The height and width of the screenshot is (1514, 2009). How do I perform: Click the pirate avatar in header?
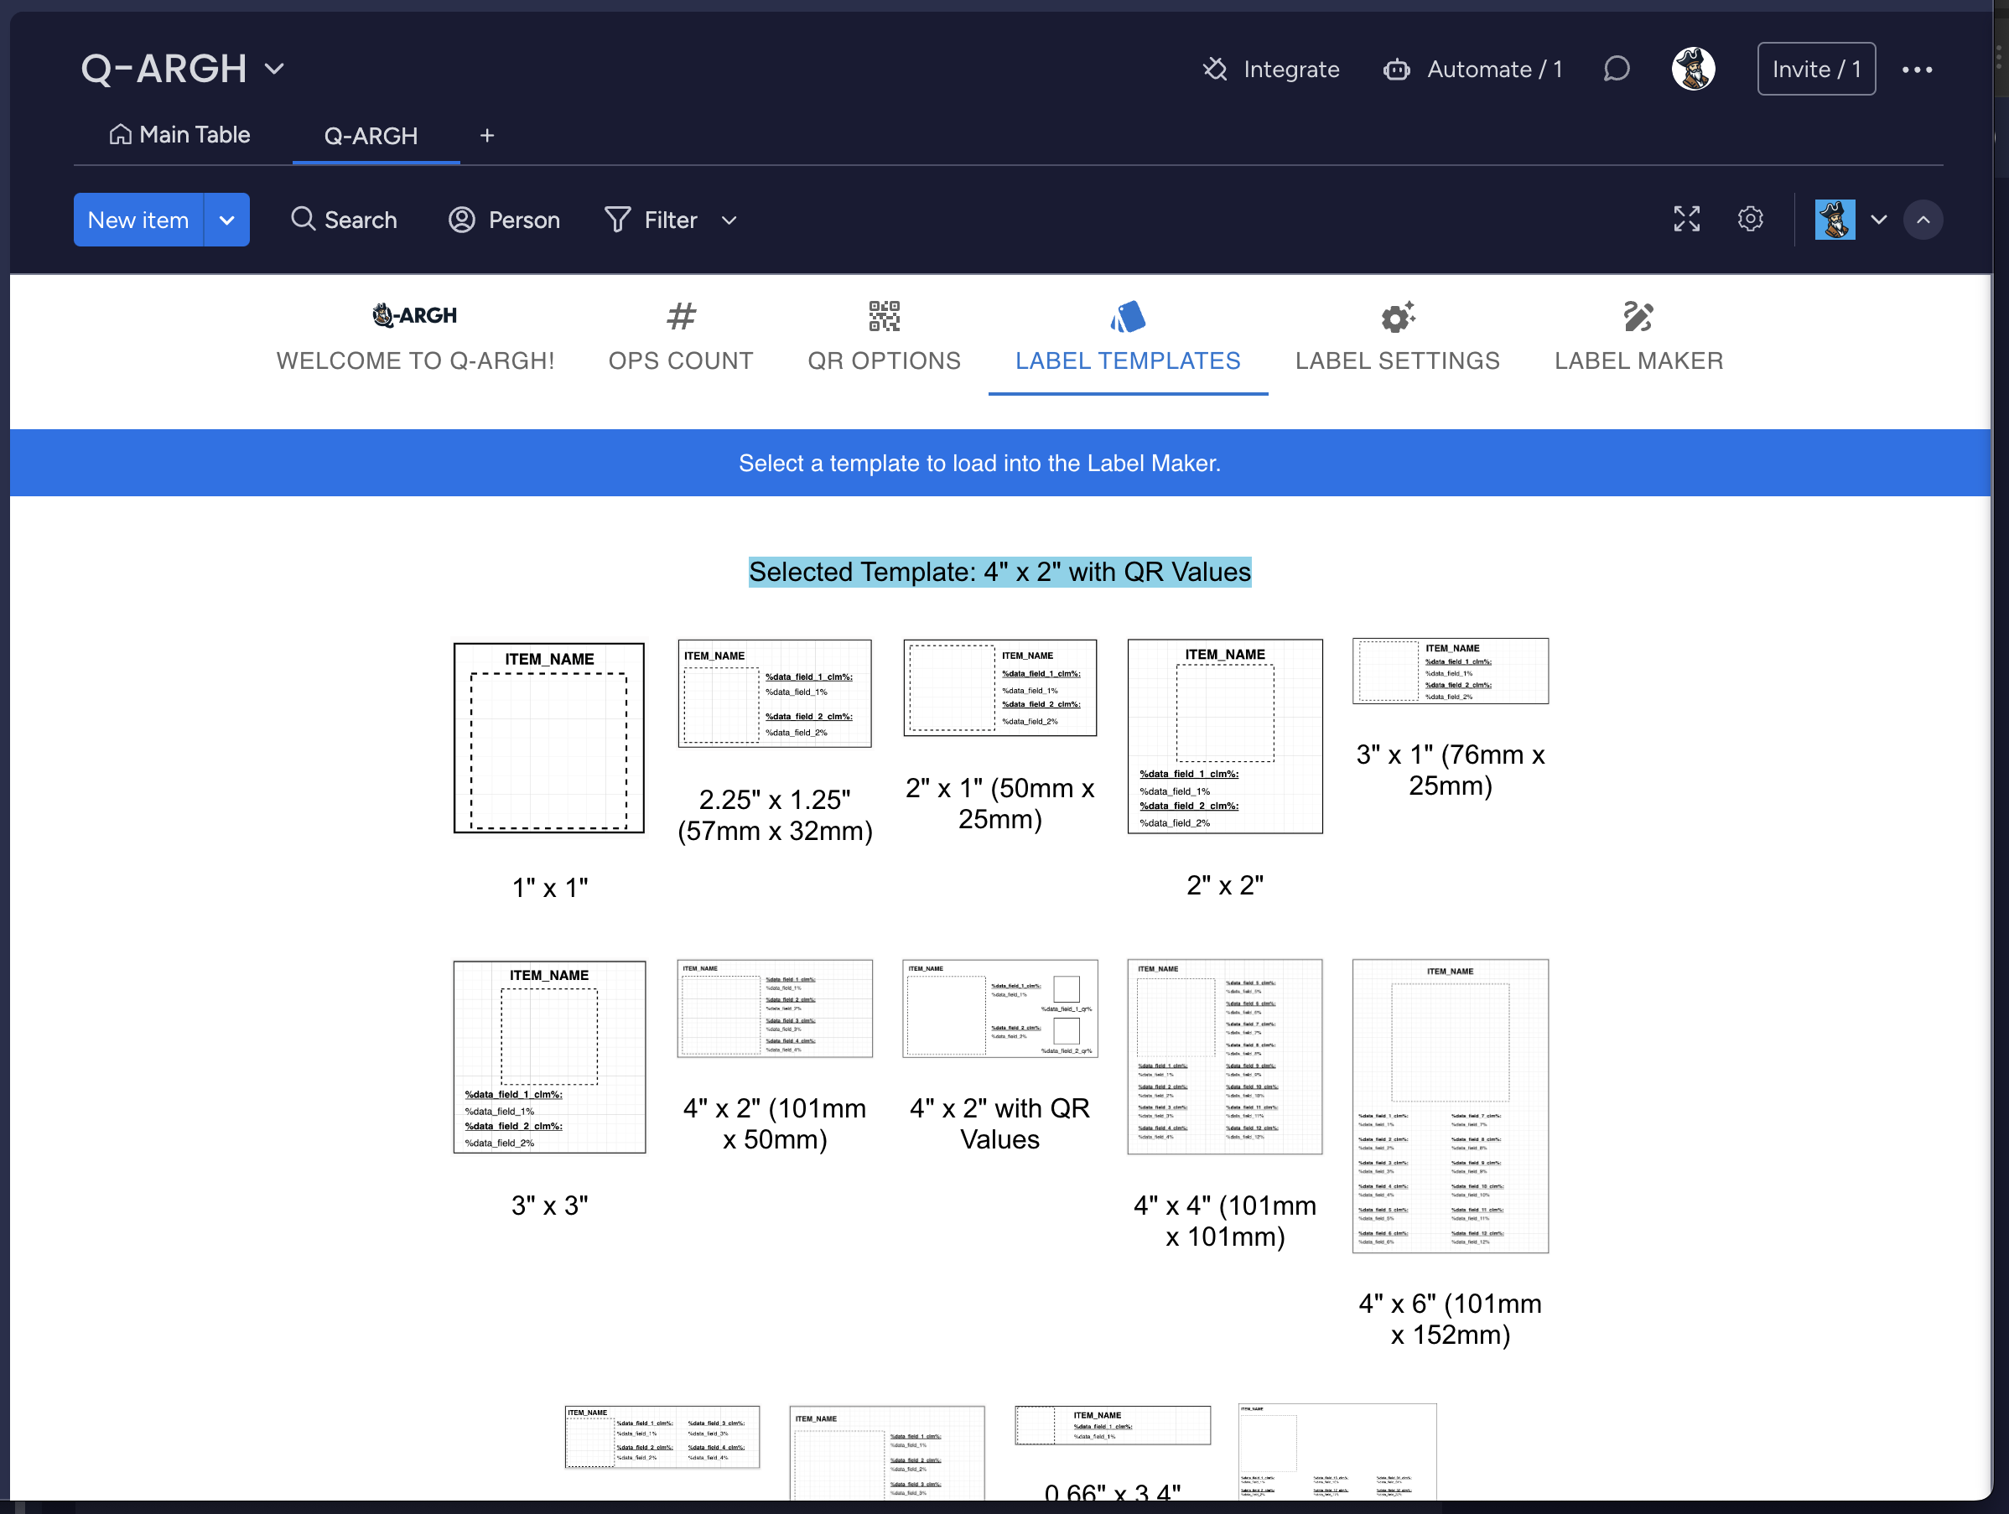[x=1693, y=69]
